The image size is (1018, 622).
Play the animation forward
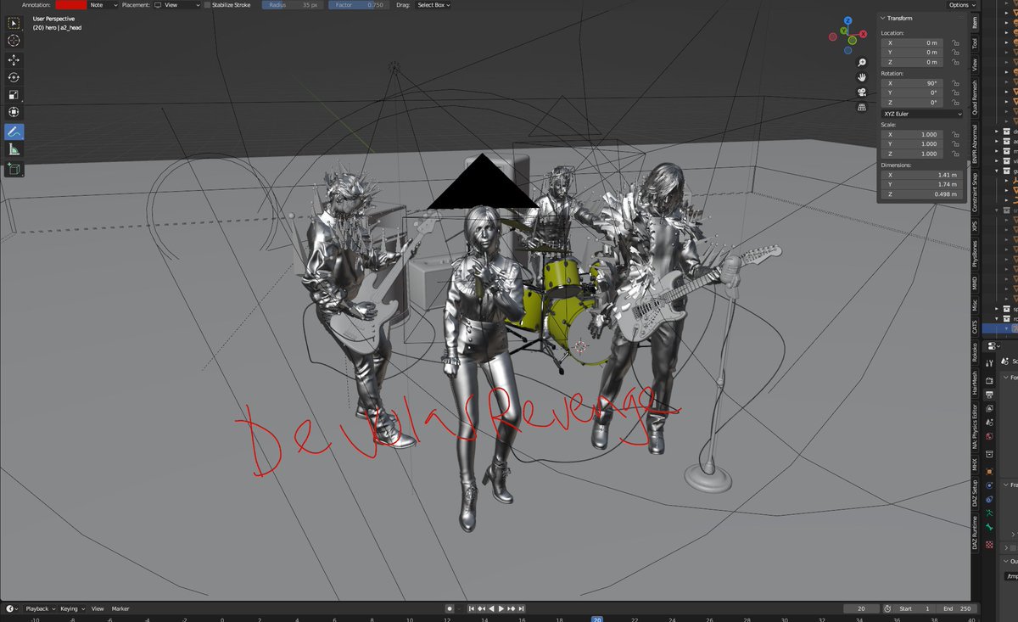[x=501, y=608]
